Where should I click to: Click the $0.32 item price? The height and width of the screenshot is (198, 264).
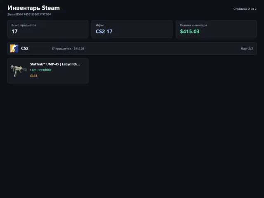pyautogui.click(x=34, y=75)
